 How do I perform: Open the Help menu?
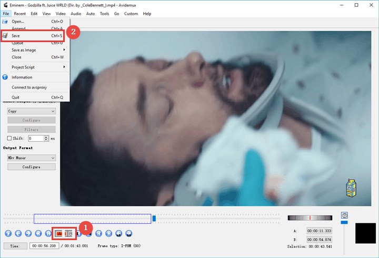click(147, 14)
